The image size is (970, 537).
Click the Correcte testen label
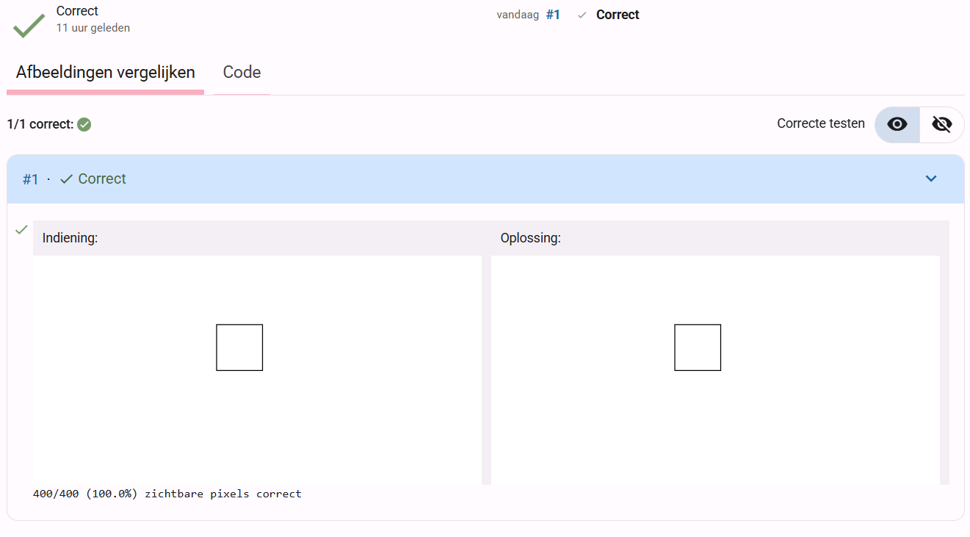(x=821, y=123)
